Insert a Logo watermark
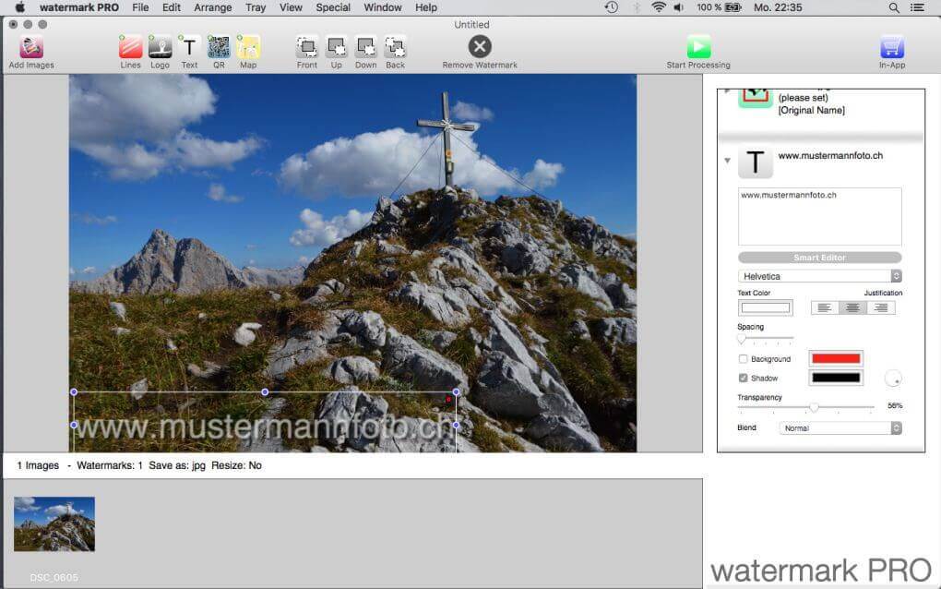The height and width of the screenshot is (589, 941). click(x=160, y=48)
